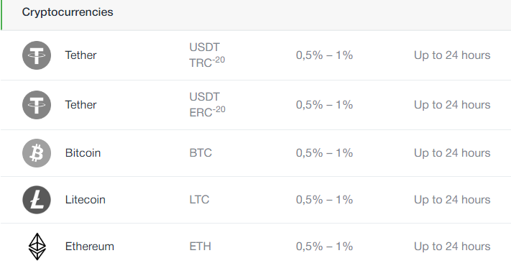Click Up to 24 hours in Litecoin row
The height and width of the screenshot is (271, 511).
coord(452,200)
